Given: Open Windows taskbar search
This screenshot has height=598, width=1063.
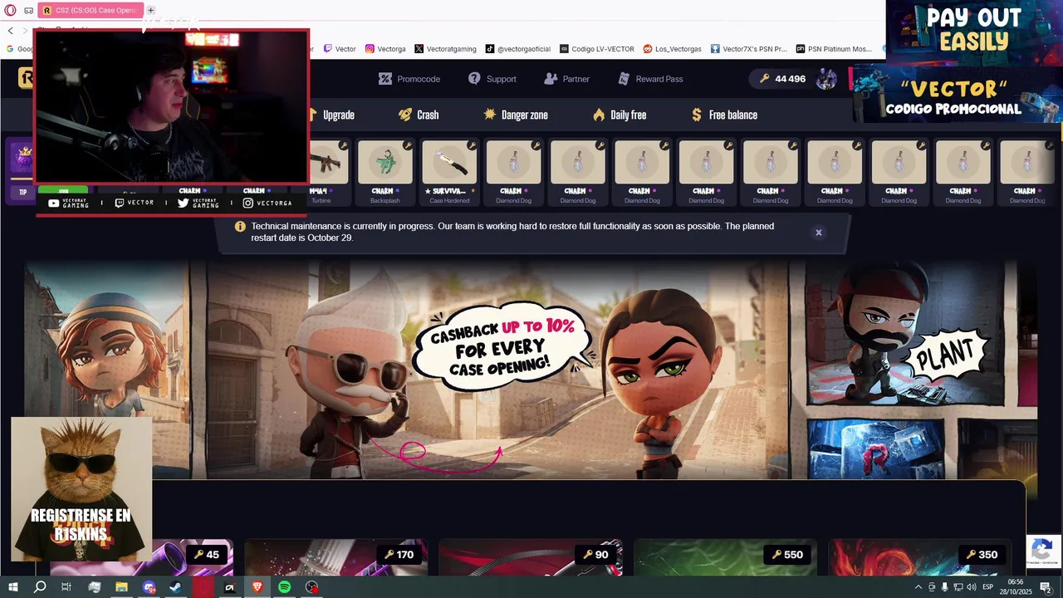Looking at the screenshot, I should (39, 587).
